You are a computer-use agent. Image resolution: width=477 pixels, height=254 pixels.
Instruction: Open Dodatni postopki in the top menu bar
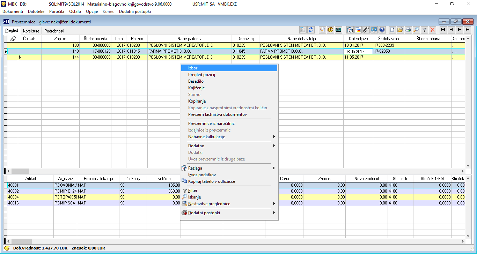[x=135, y=12]
